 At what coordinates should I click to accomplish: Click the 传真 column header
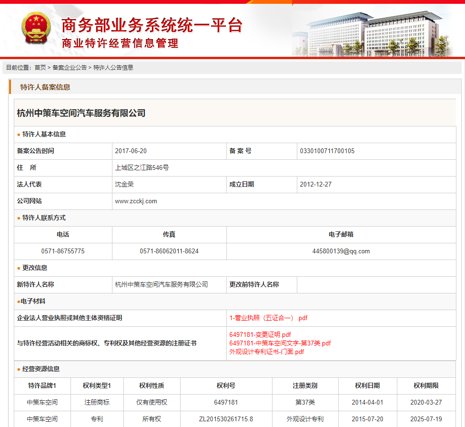click(169, 235)
